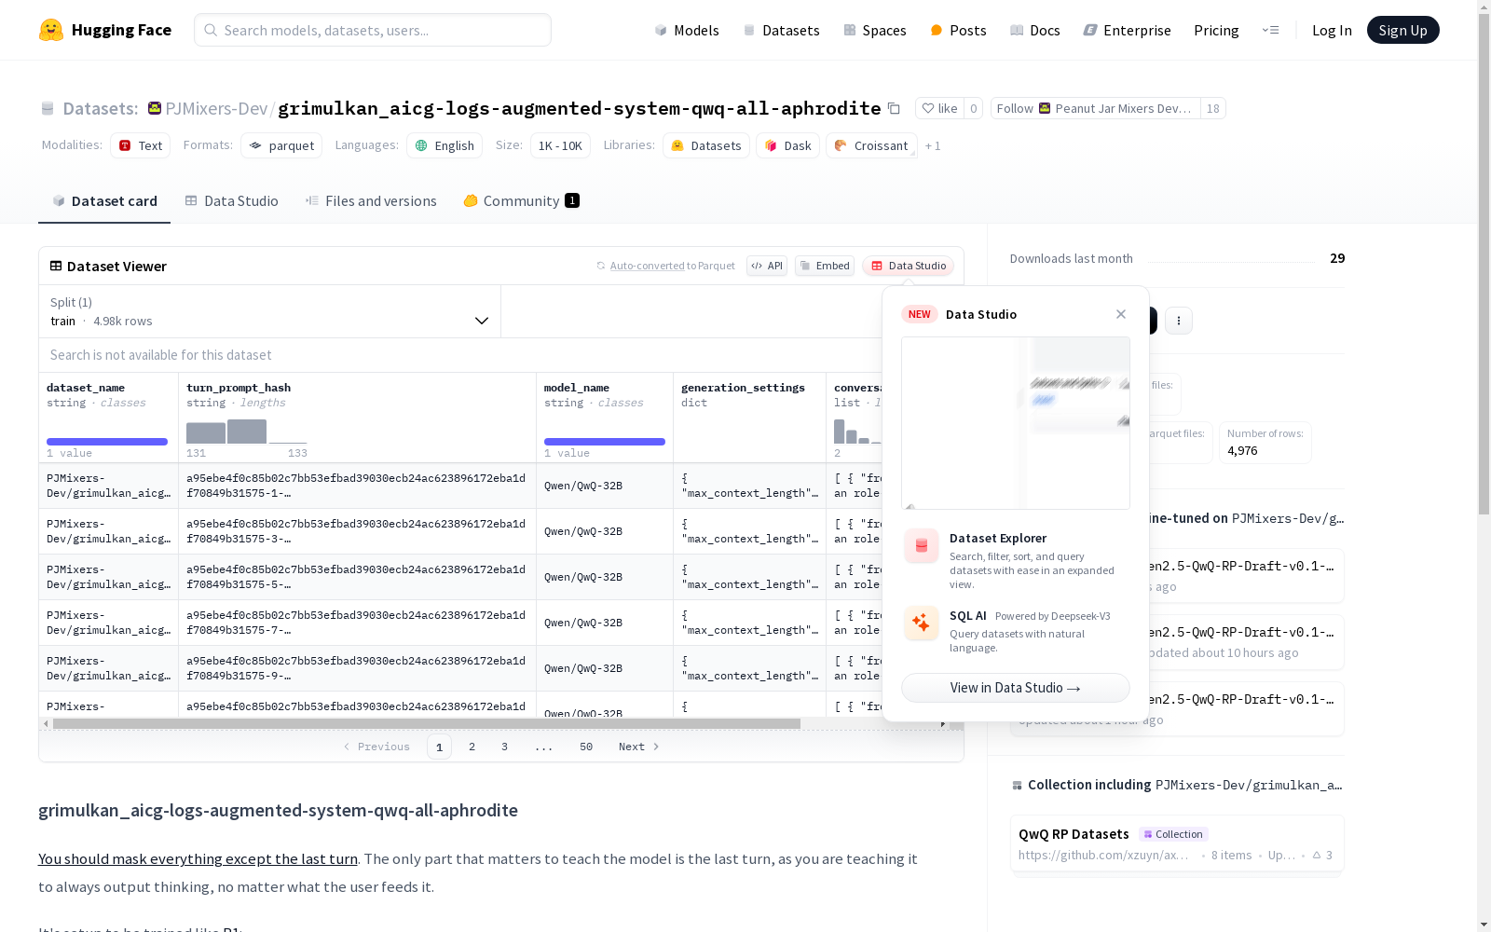This screenshot has width=1491, height=932.
Task: Switch to the Data Studio tab
Action: click(231, 200)
